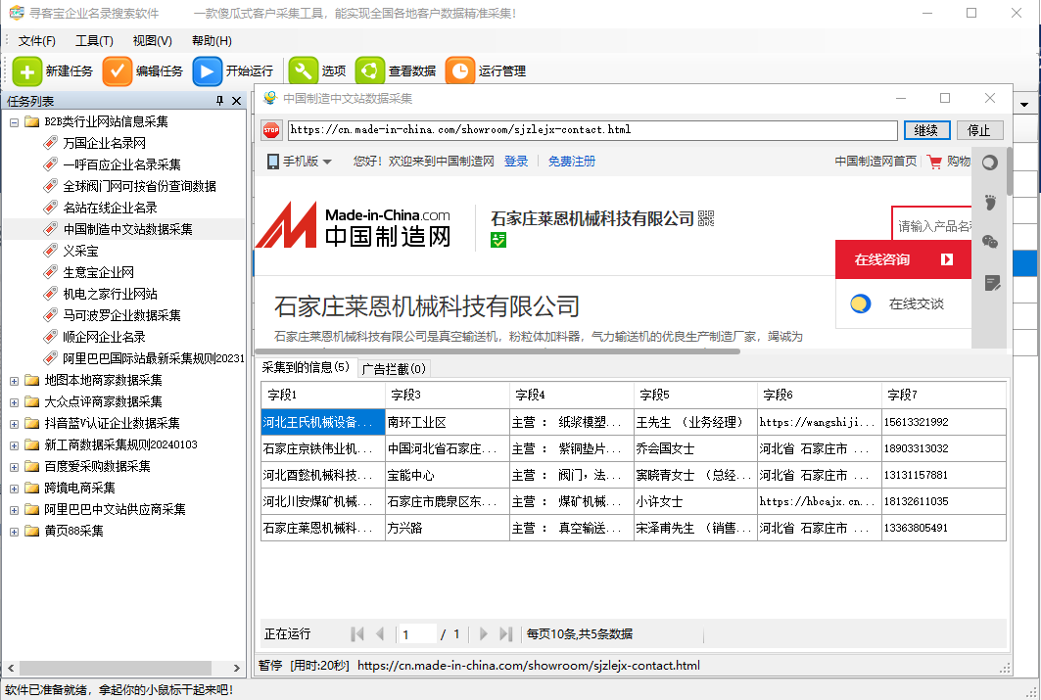This screenshot has width=1041, height=700.
Task: Click the orange Run Management clock icon
Action: [x=459, y=71]
